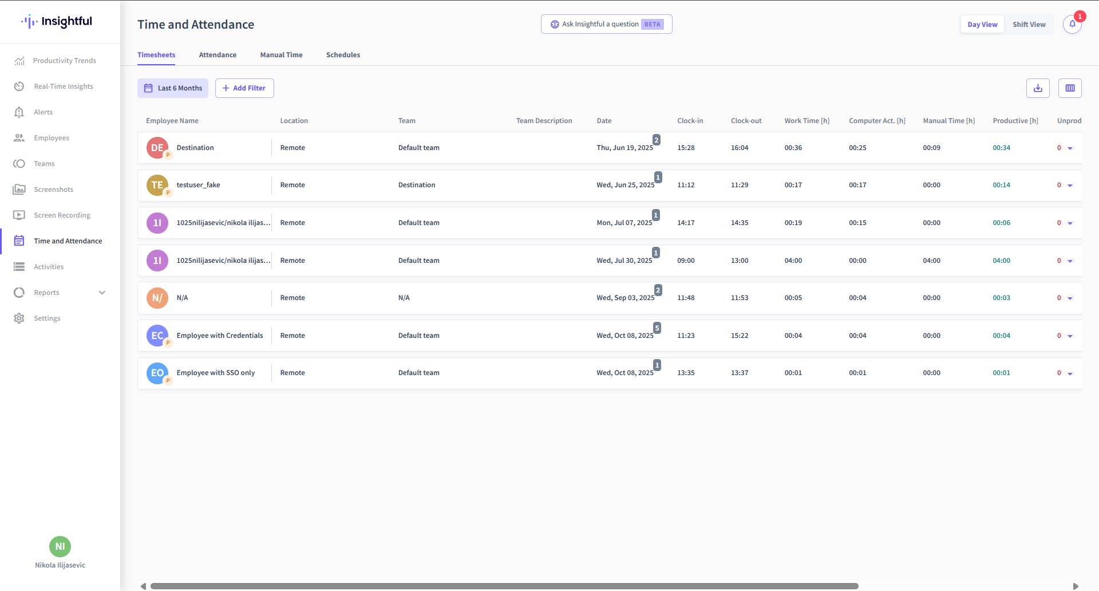Click the NI user avatar
Viewport: 1099px width, 591px height.
coord(60,546)
